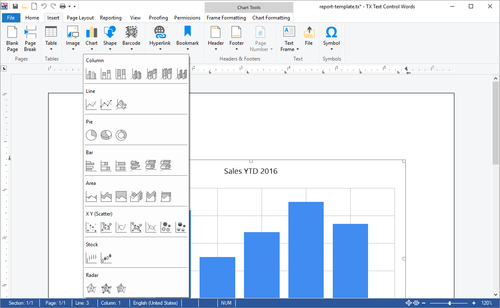
Task: Click the zoom out minus button
Action: [424, 303]
